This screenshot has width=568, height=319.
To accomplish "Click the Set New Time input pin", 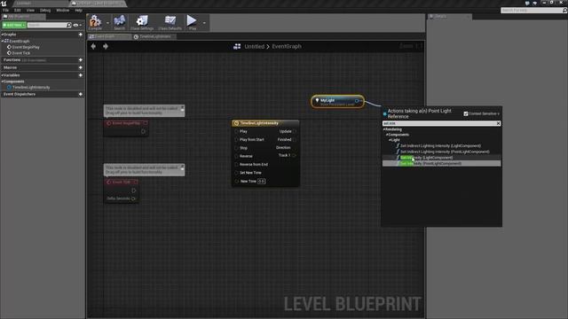I will 237,173.
